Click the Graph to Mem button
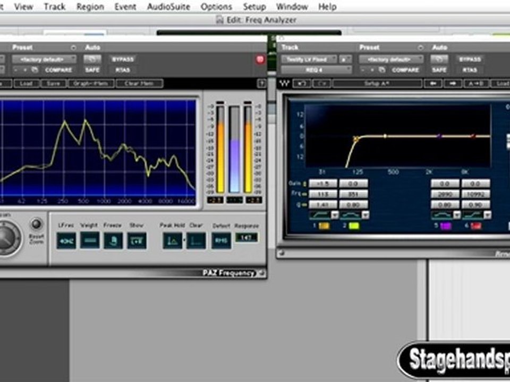Viewport: 510px width, 382px height. (91, 83)
